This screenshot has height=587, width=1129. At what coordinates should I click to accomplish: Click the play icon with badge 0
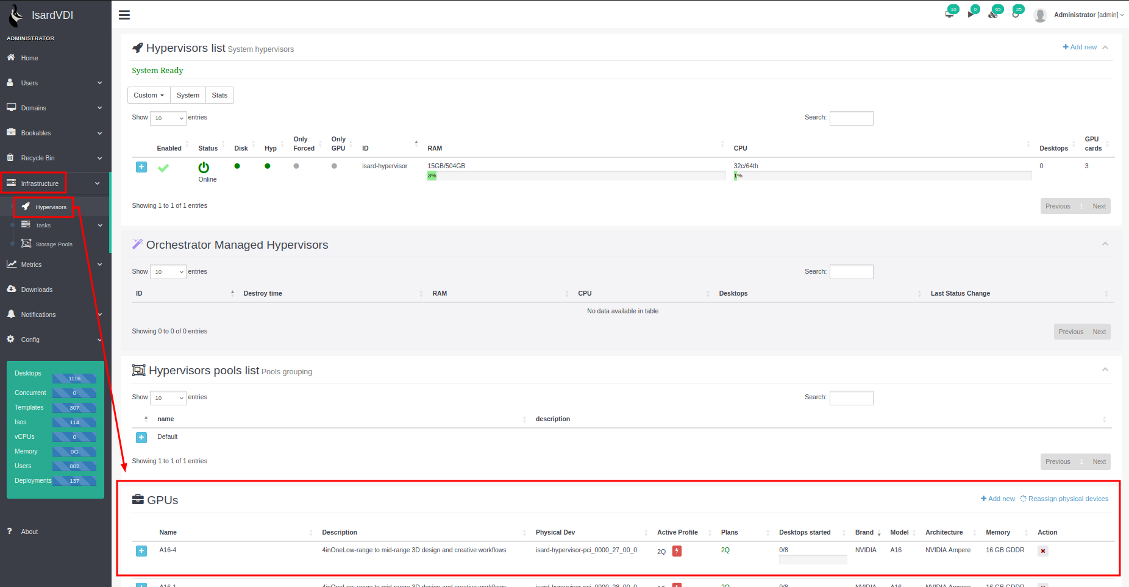click(x=971, y=14)
